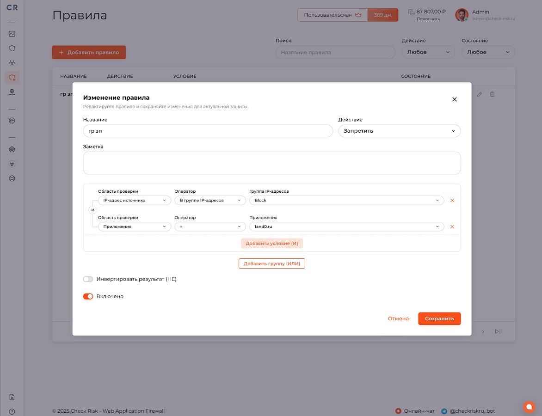Viewport: 542px width, 416px height.
Task: Click the 87 807,00 ₽ balance amount
Action: (x=431, y=12)
